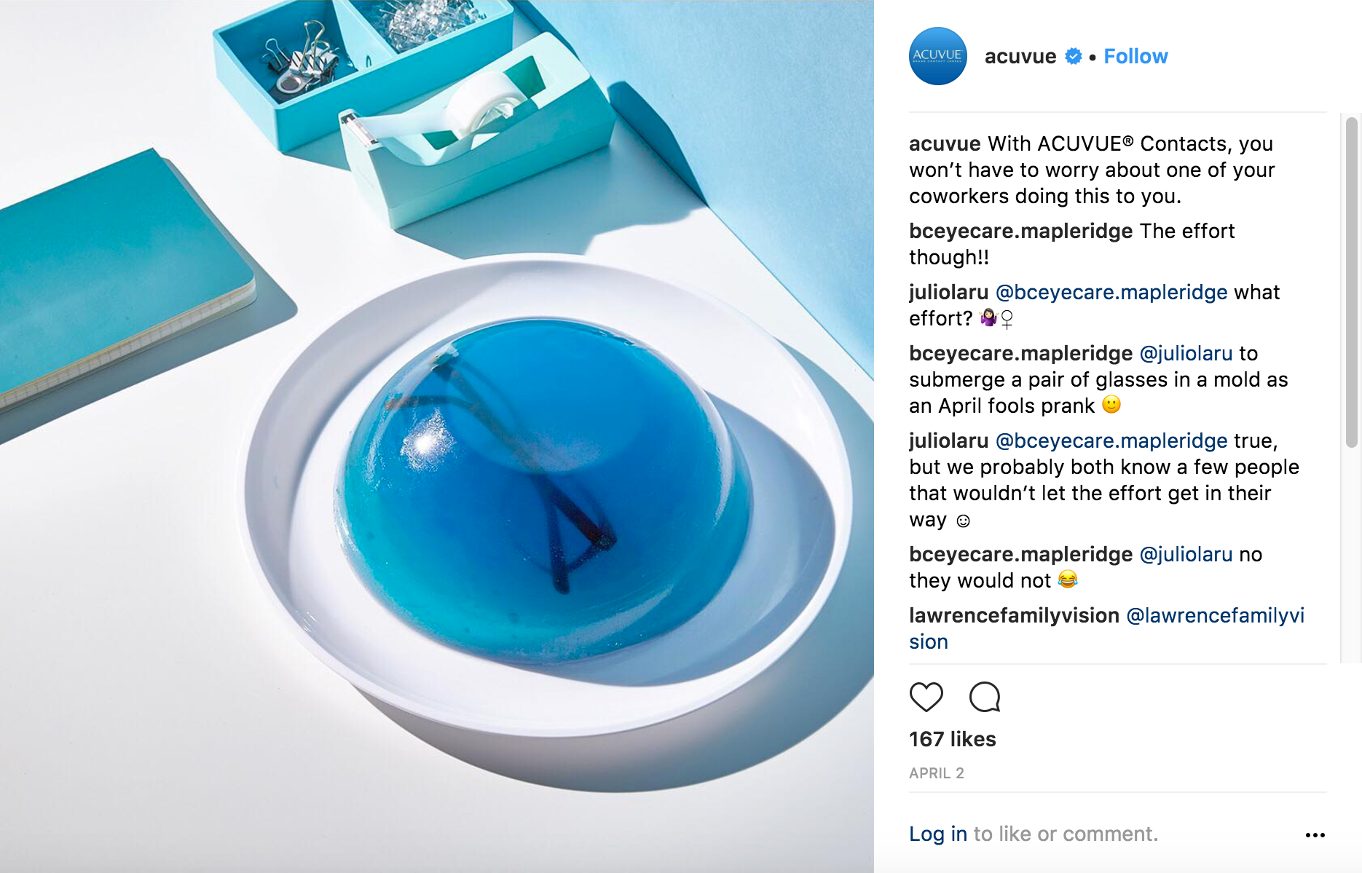Screen dimensions: 1362x873
Task: Click @bceyecare.mapleridge mention in 'what effort' comment
Action: (1111, 292)
